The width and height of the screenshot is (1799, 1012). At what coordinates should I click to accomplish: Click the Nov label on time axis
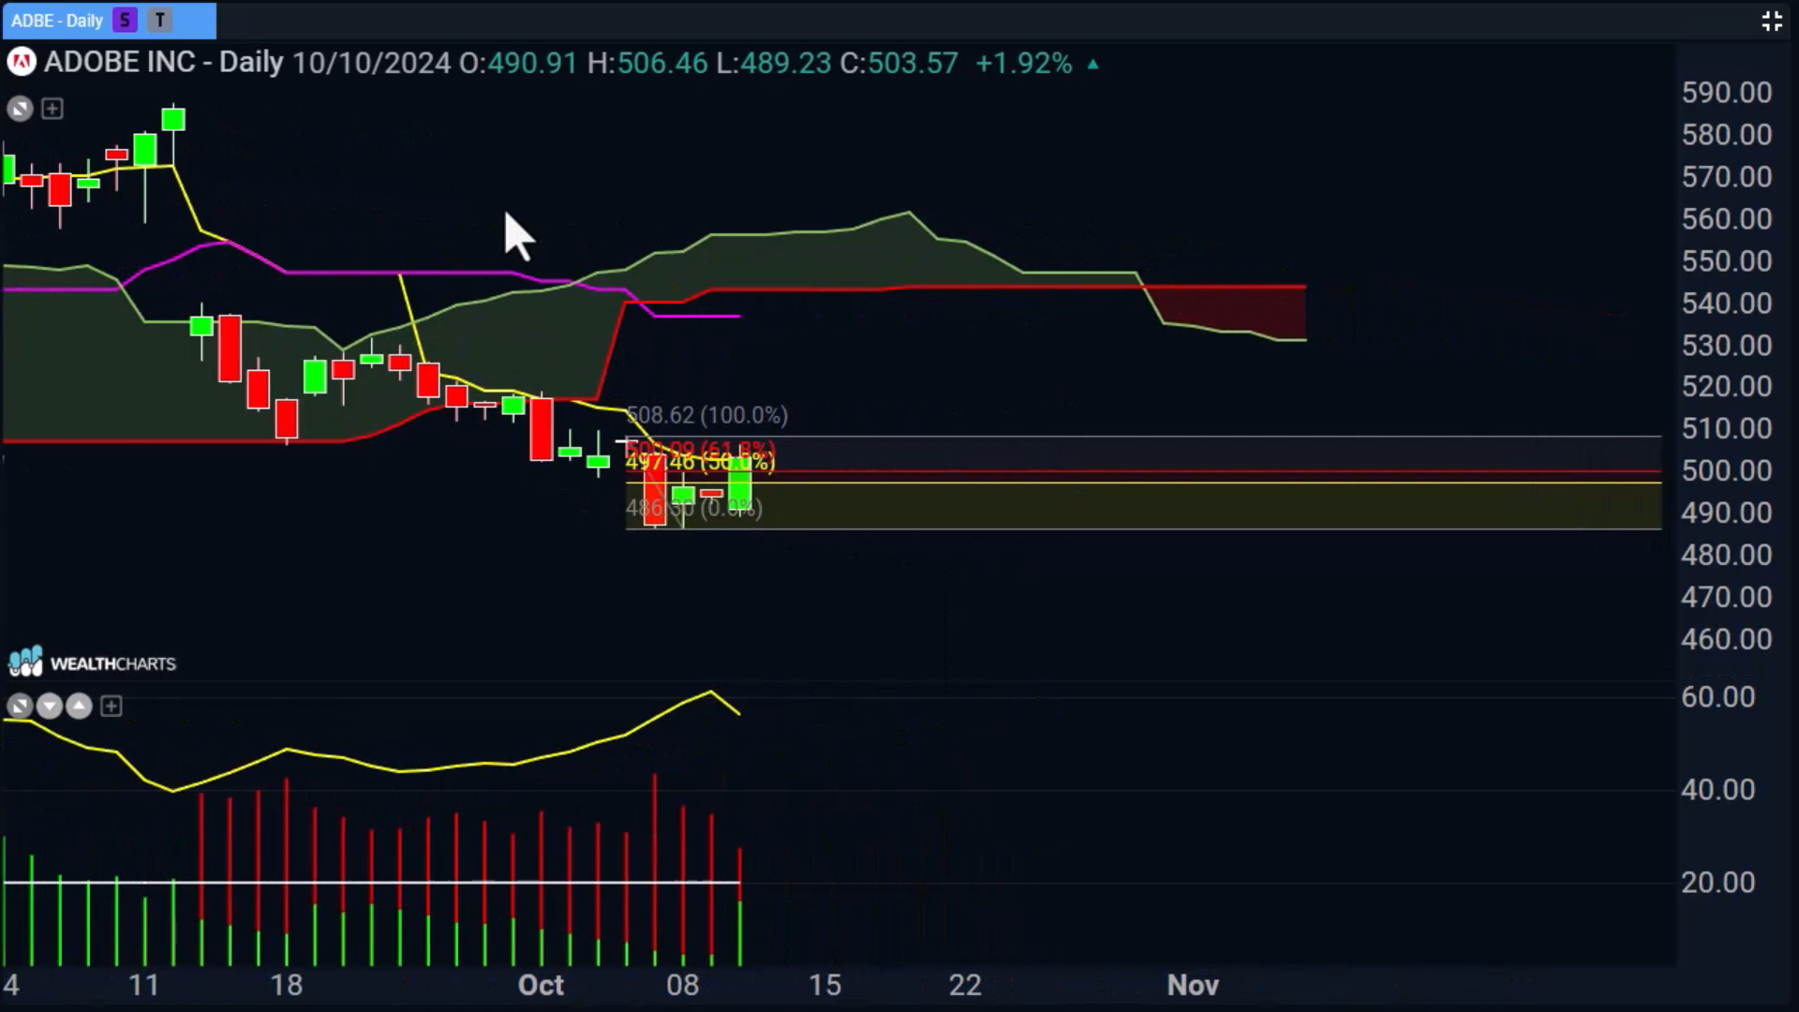pos(1193,986)
